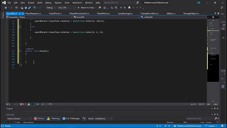
Task: Open the Build + IntelliSense dropdown
Action: (100, 118)
